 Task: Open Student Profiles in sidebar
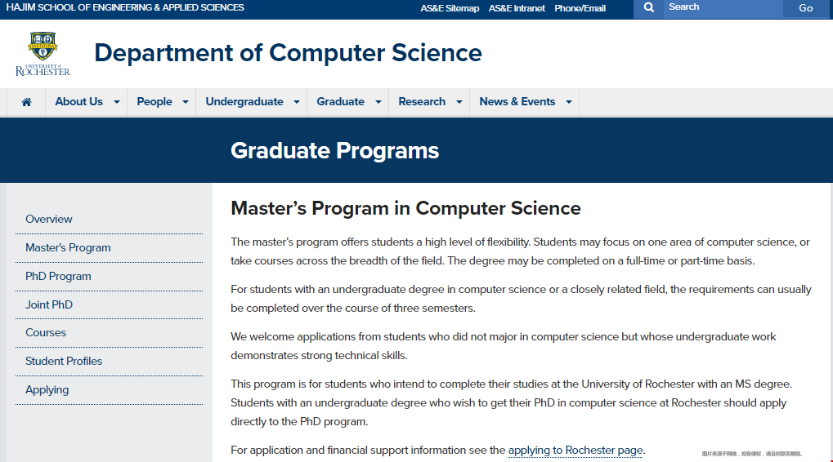tap(64, 361)
